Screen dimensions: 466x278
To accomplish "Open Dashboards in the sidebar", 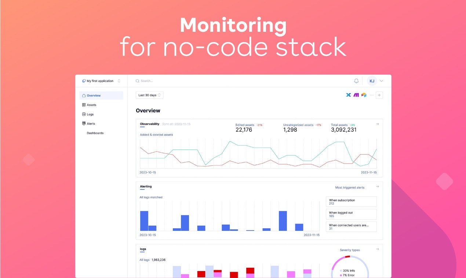I will (x=95, y=133).
